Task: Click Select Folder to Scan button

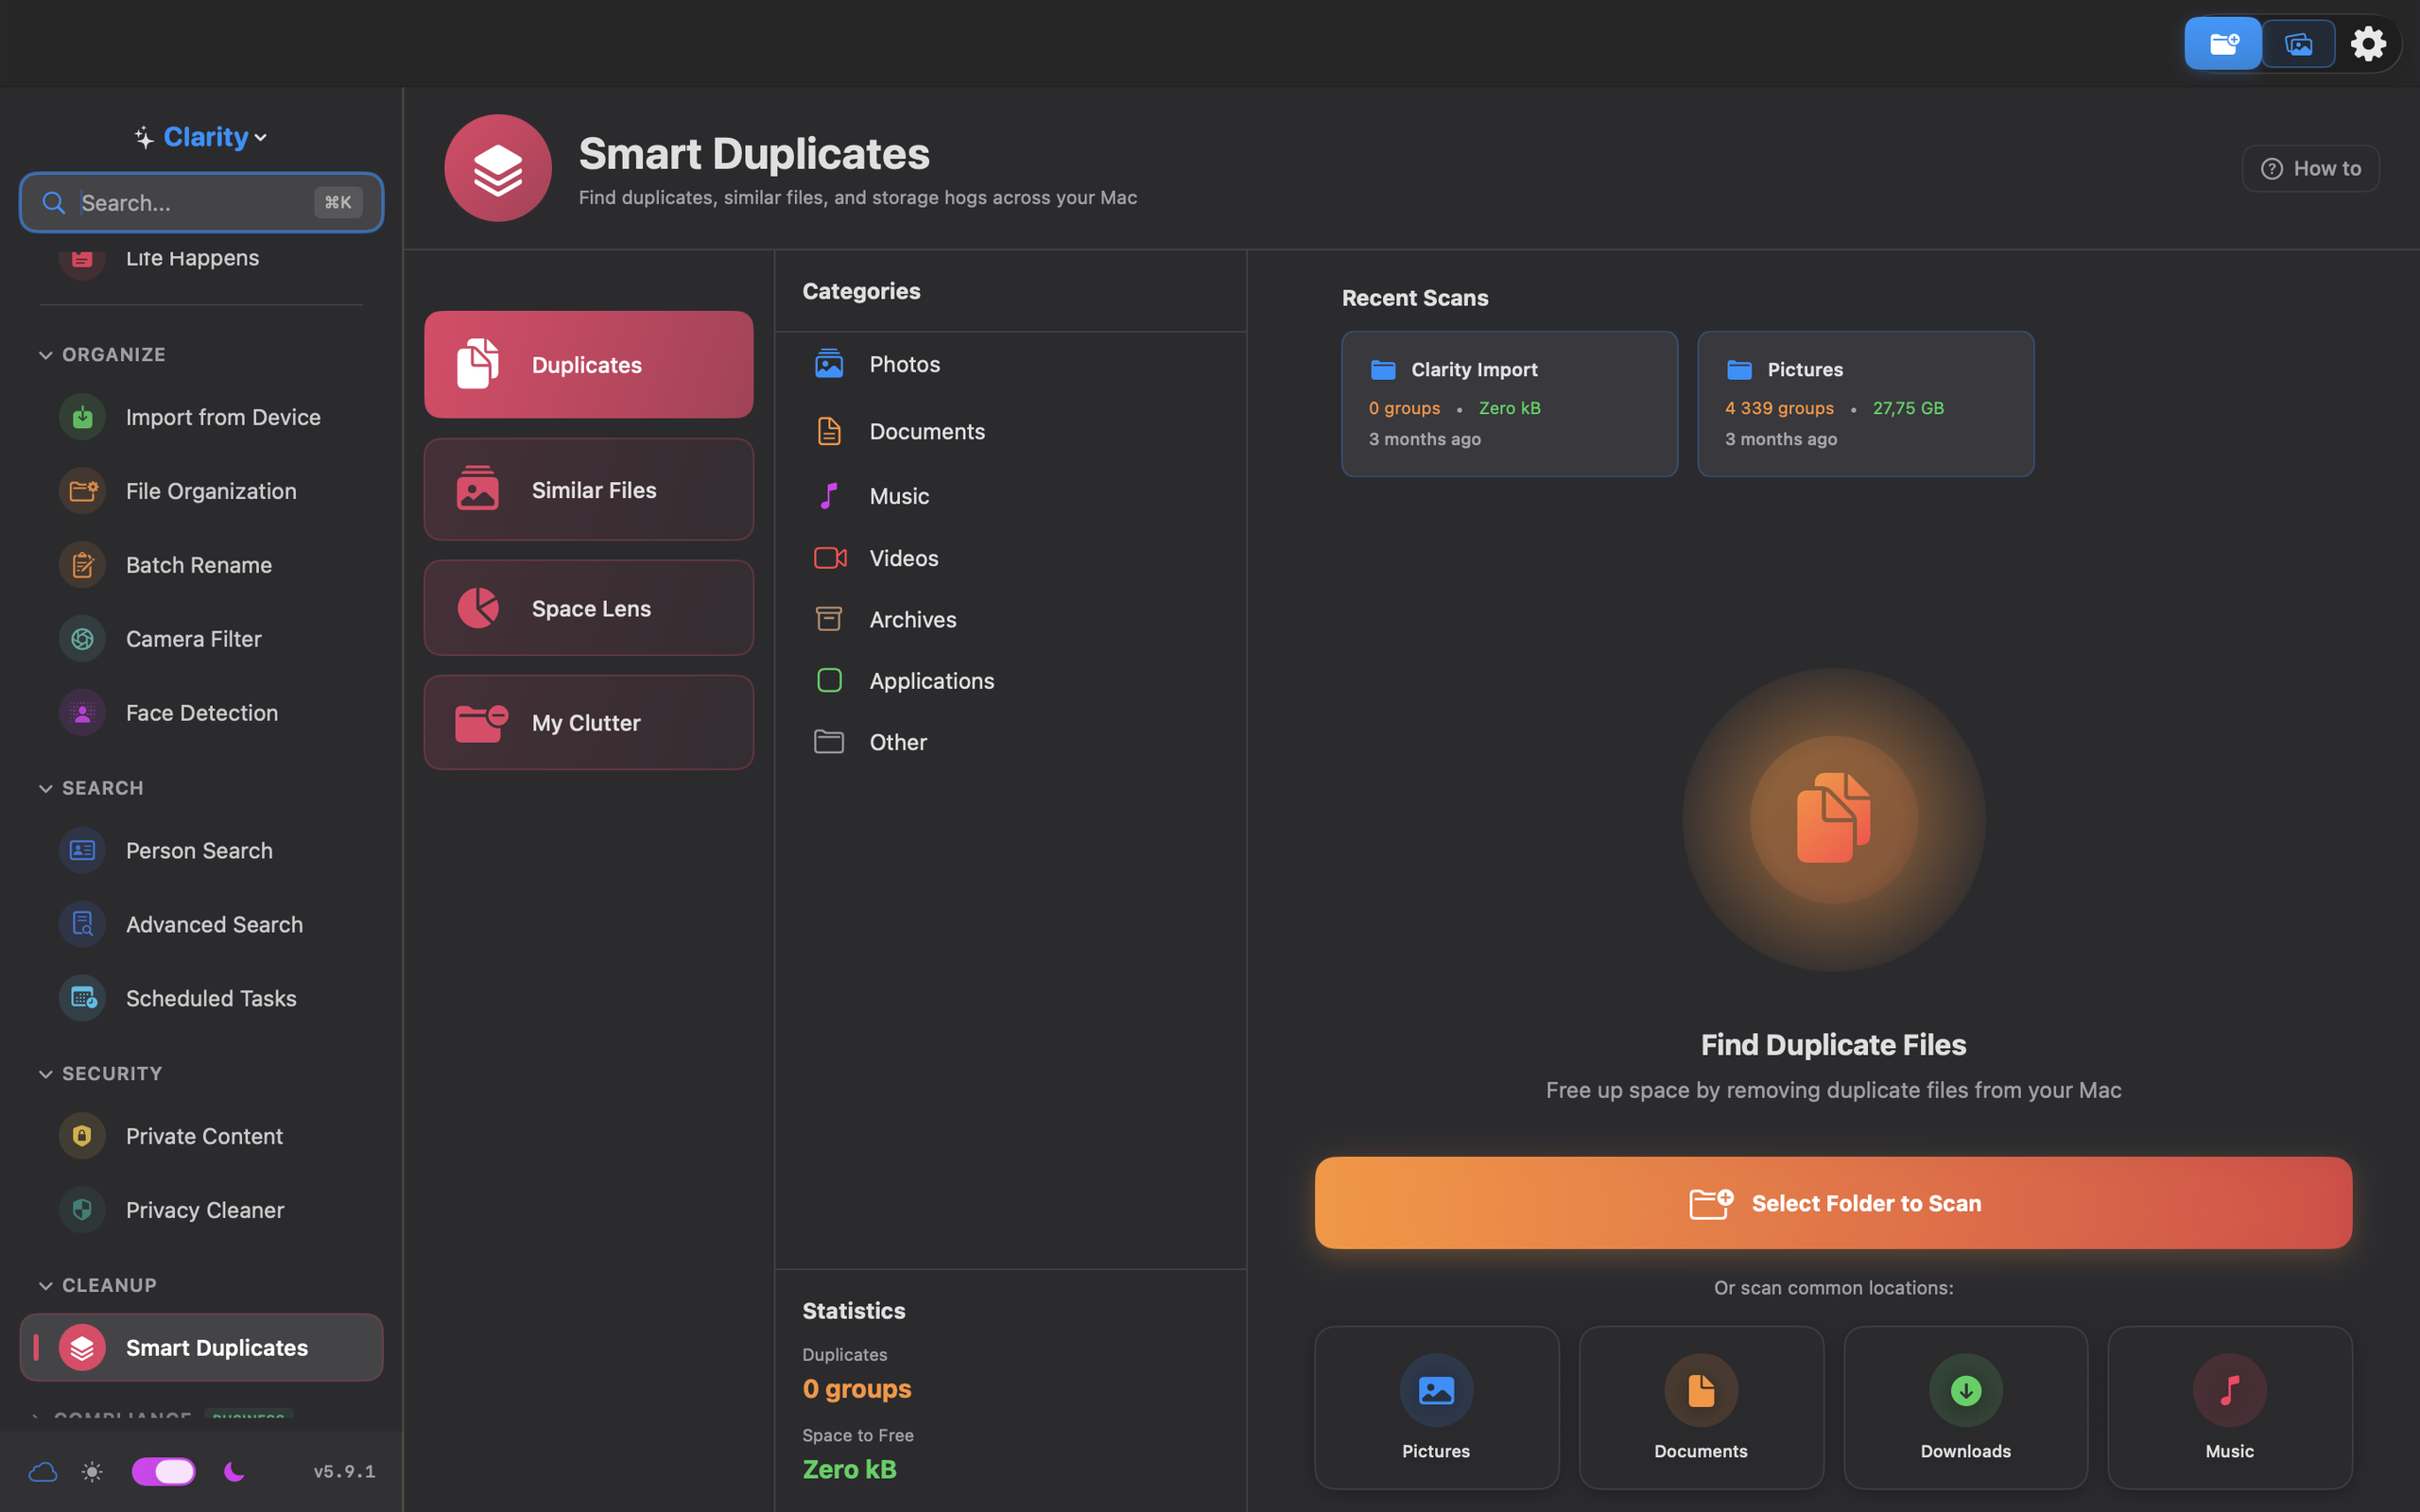Action: pos(1833,1203)
